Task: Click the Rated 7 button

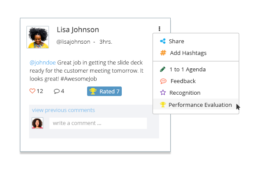Action: (x=104, y=91)
